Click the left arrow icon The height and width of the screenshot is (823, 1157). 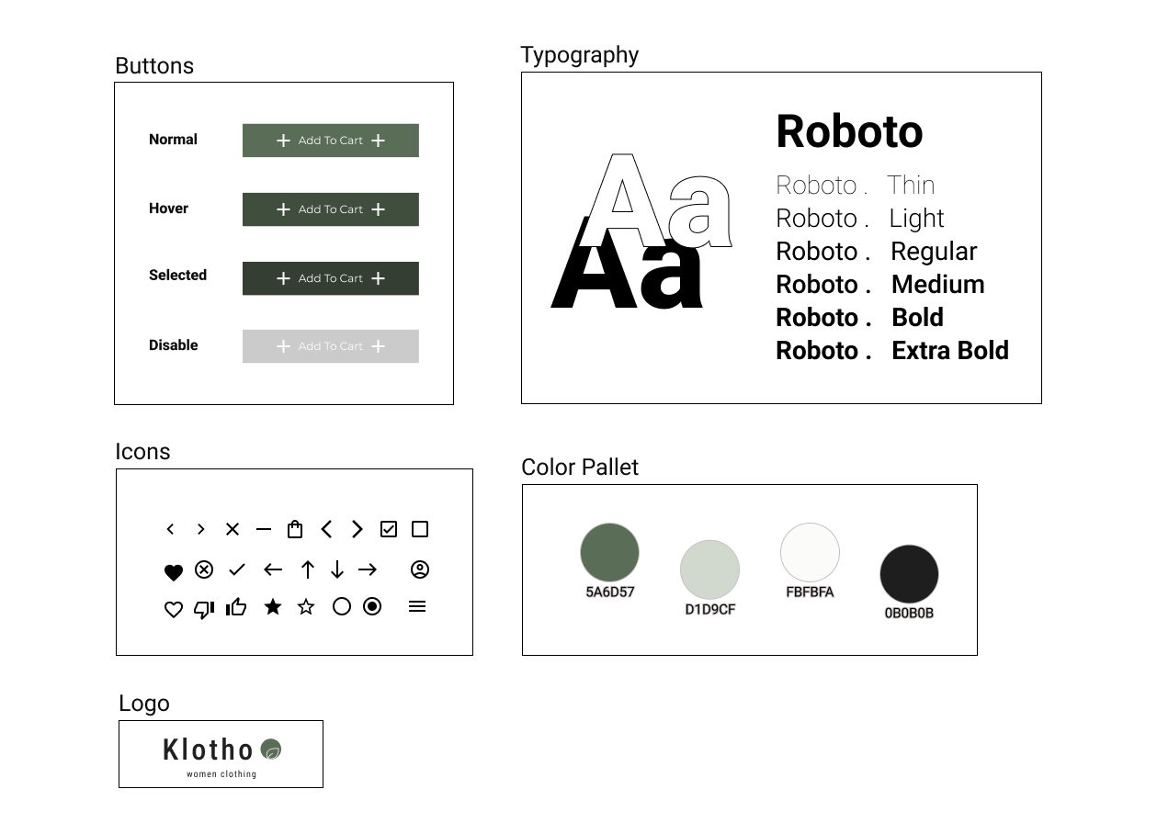click(273, 569)
